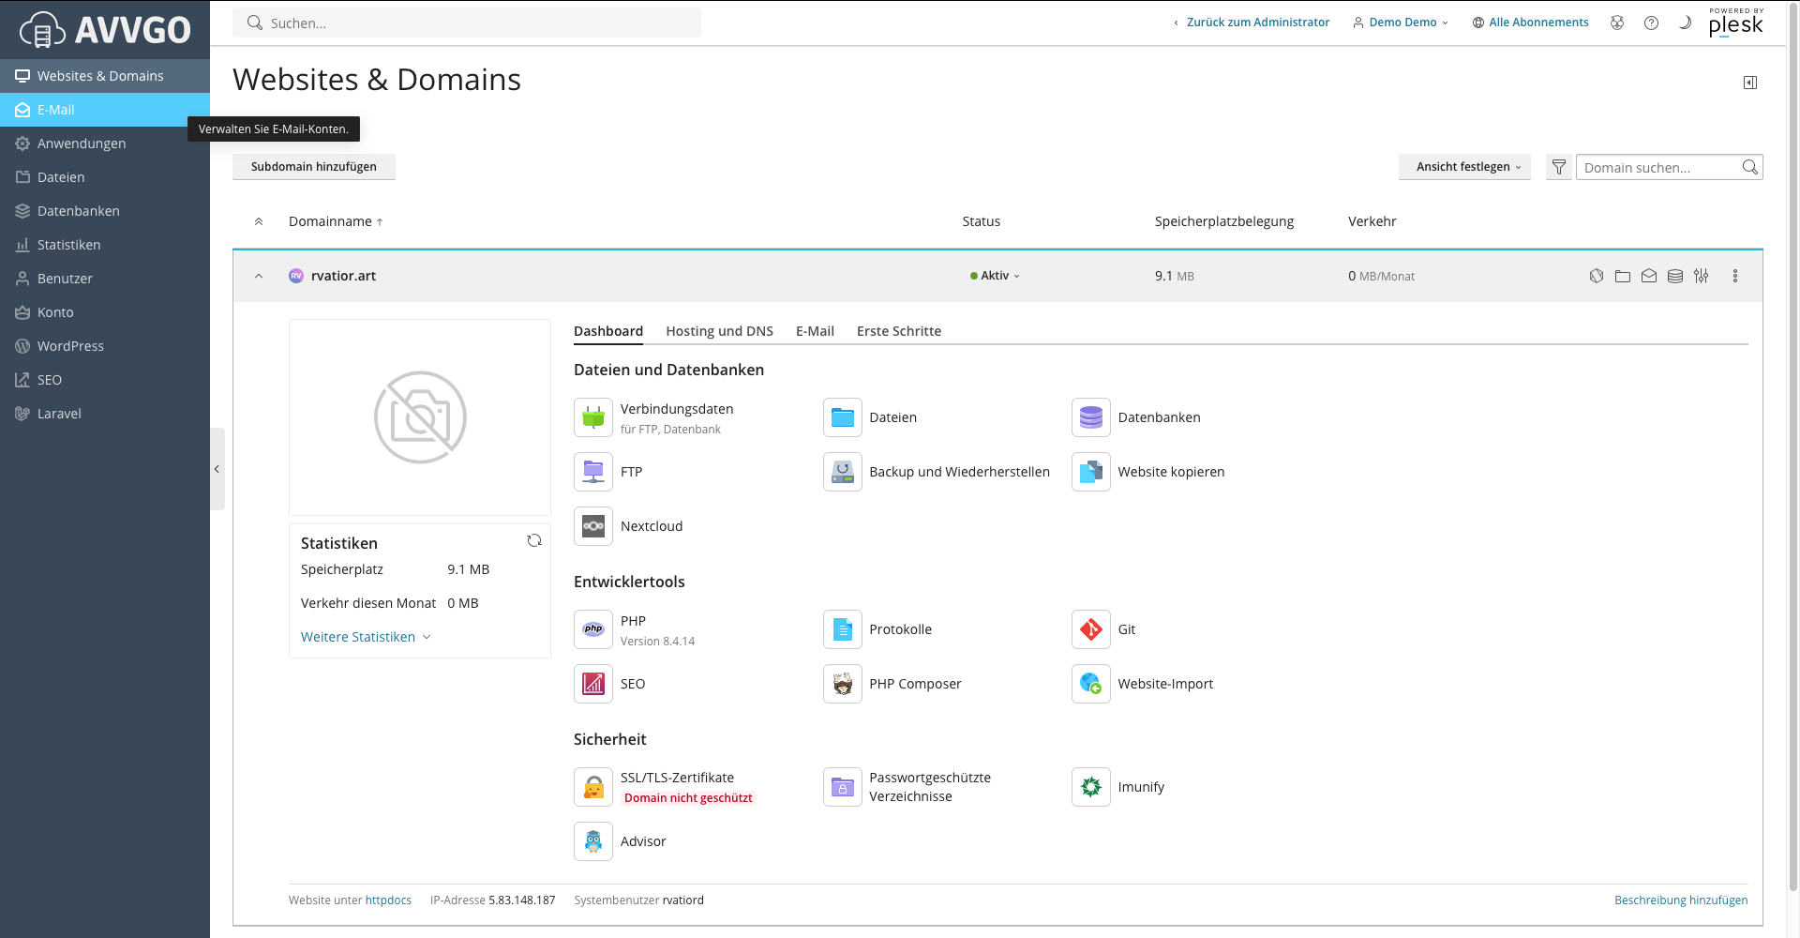Viewport: 1800px width, 938px height.
Task: Click the filter funnel icon beside domain search
Action: (1558, 167)
